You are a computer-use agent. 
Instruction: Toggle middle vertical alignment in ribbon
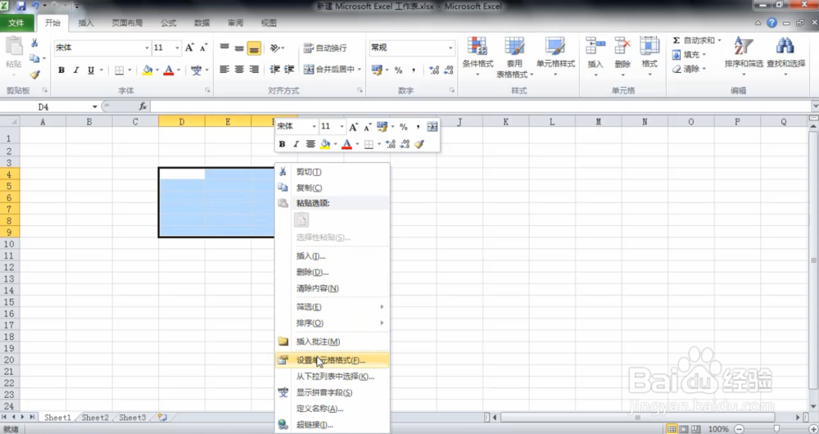pyautogui.click(x=239, y=48)
